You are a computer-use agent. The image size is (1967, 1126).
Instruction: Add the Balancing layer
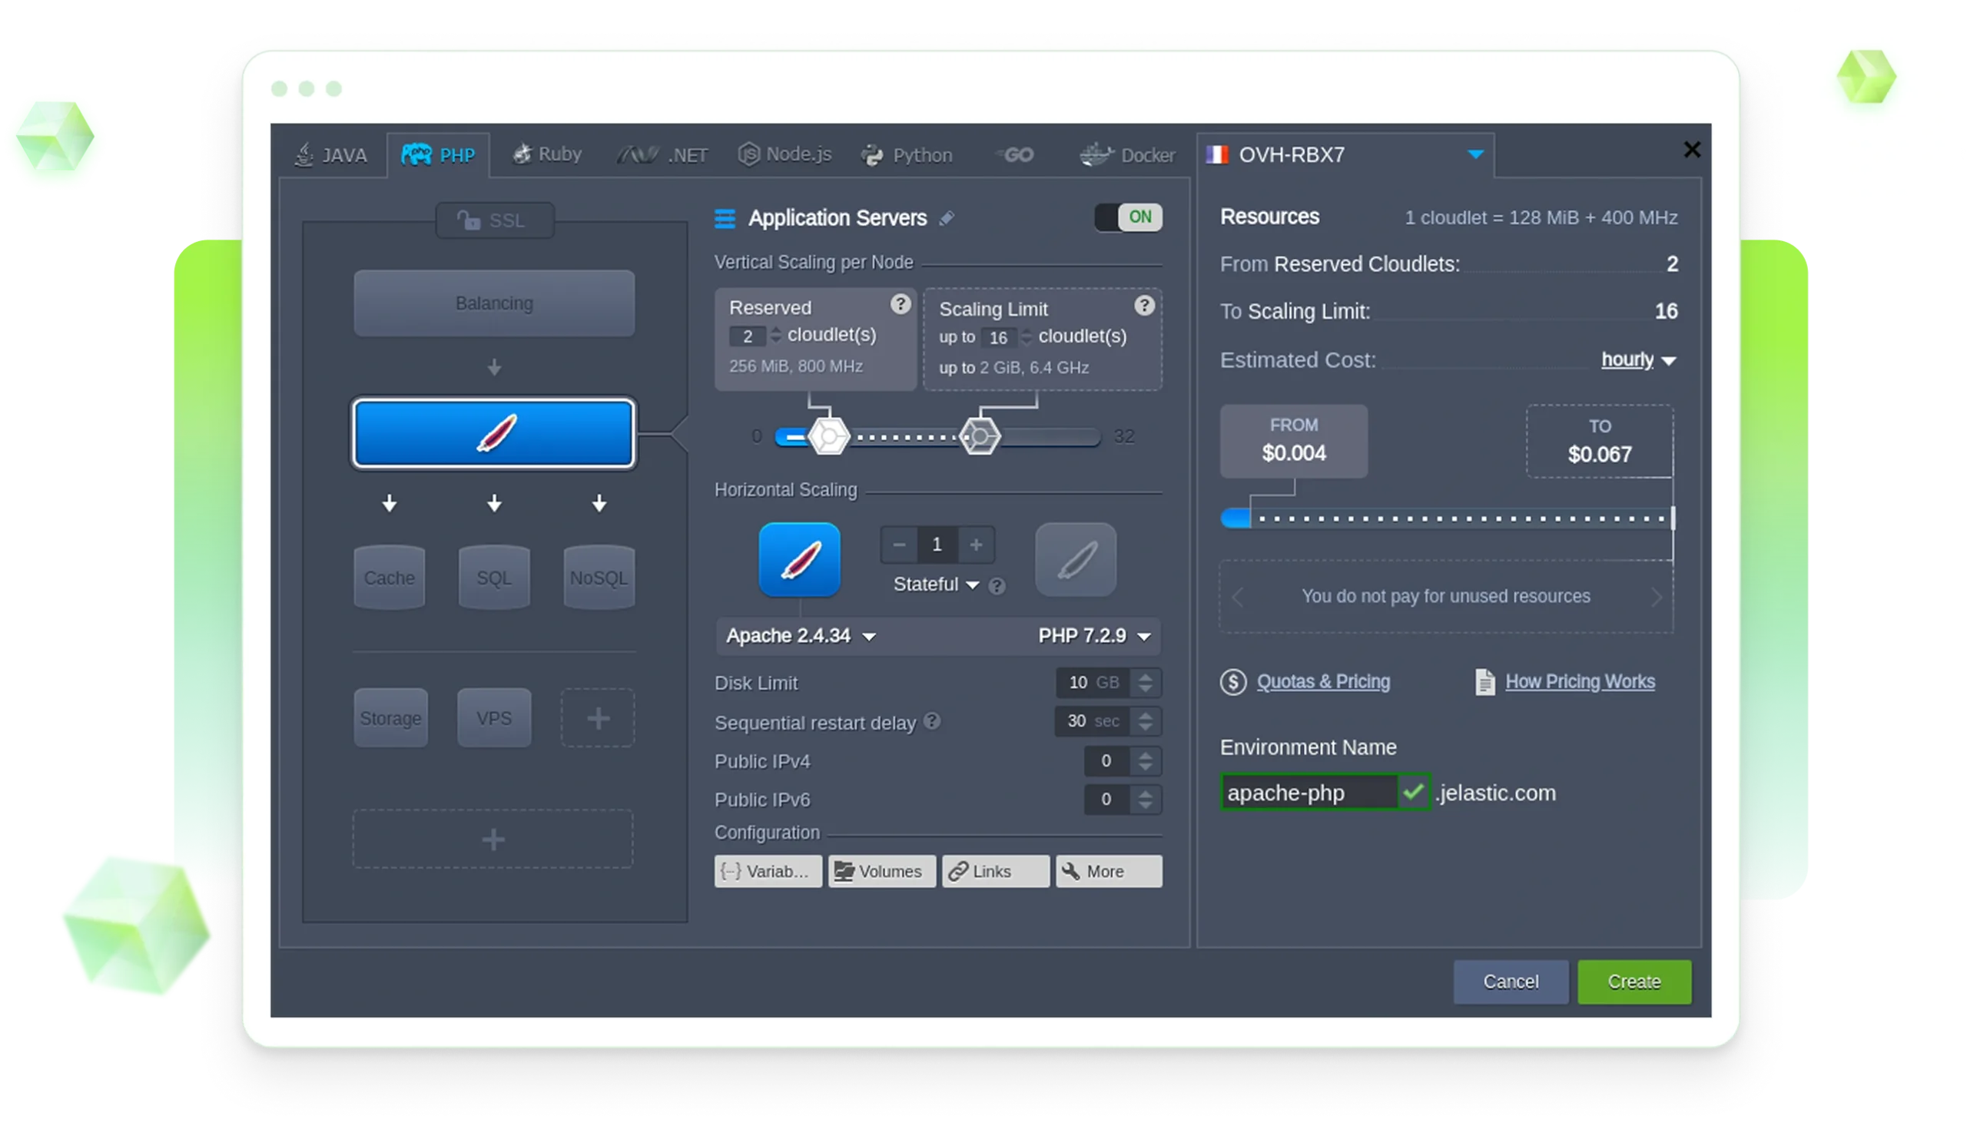(x=494, y=303)
